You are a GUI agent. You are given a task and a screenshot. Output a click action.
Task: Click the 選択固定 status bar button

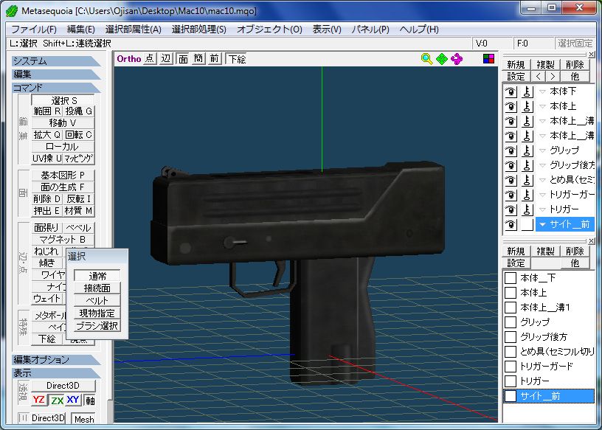click(x=575, y=44)
